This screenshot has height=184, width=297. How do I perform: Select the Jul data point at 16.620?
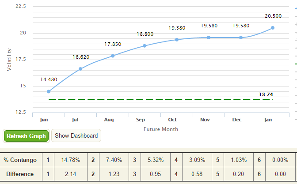pyautogui.click(x=80, y=69)
